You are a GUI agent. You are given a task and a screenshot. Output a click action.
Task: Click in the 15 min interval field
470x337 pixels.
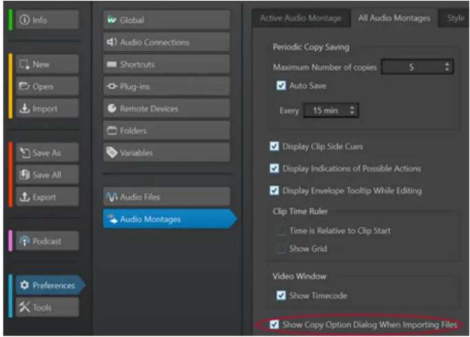[x=331, y=110]
